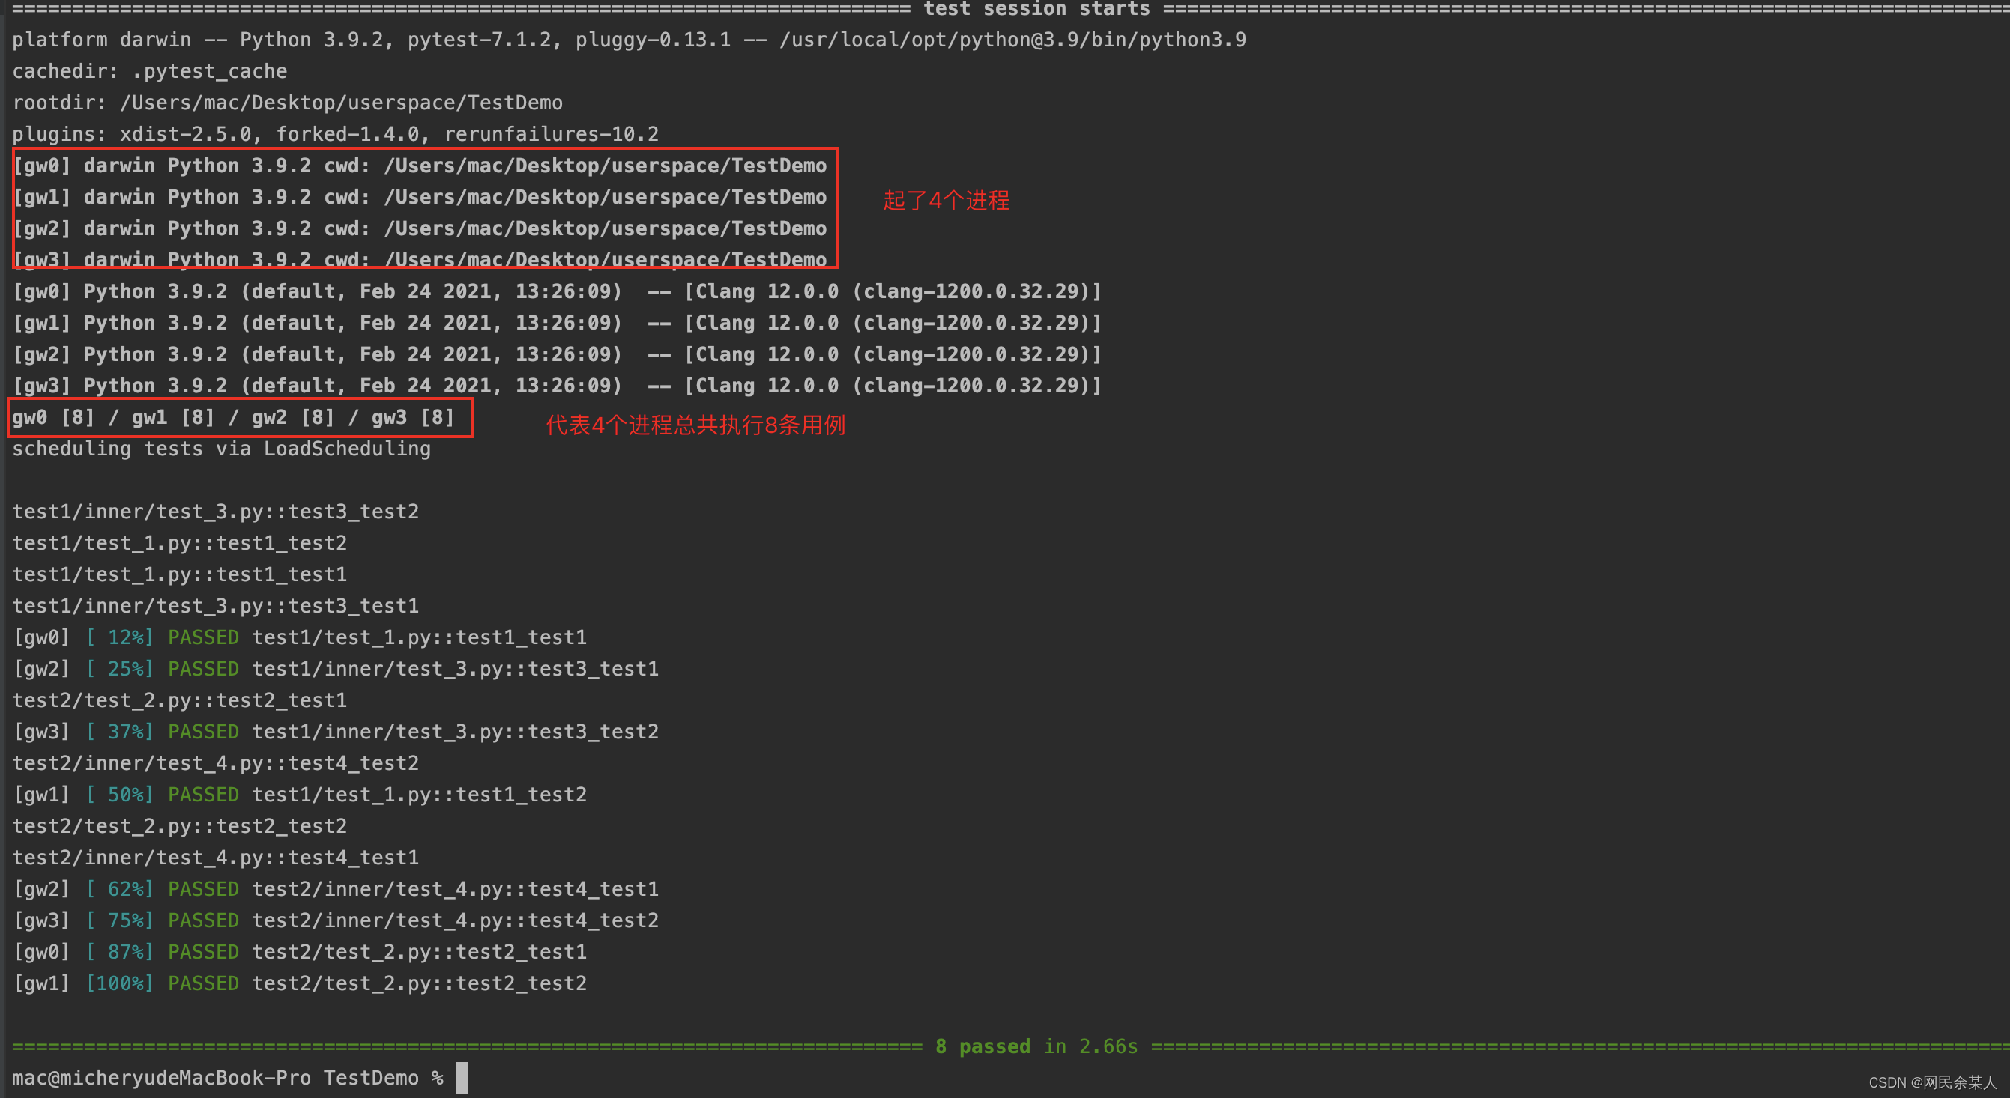Click the CSDN watermark text
Image resolution: width=2010 pixels, height=1098 pixels.
tap(1931, 1082)
